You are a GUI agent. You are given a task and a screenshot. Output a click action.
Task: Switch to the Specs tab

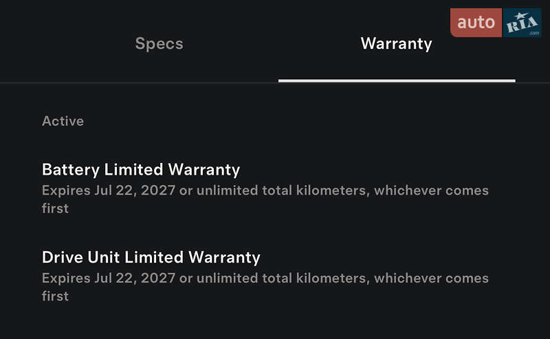159,44
